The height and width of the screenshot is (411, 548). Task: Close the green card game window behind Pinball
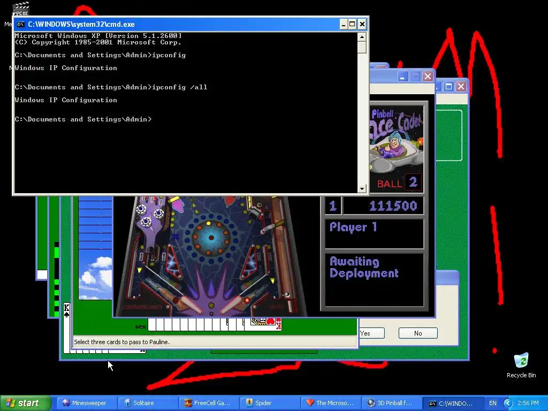(x=461, y=86)
